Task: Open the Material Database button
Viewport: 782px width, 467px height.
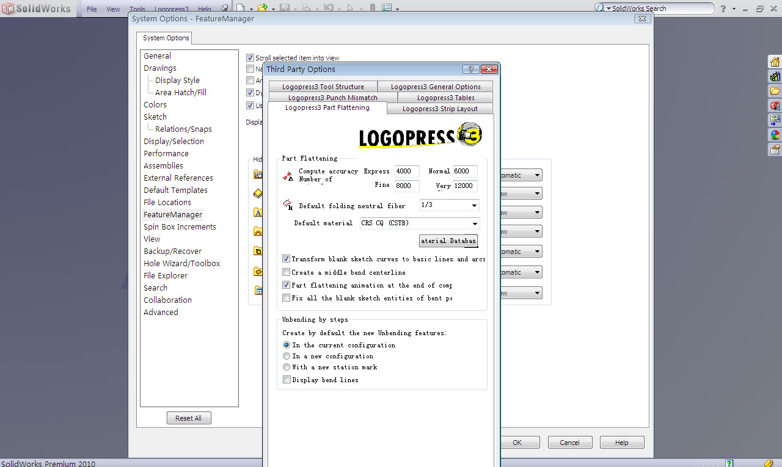Action: (448, 241)
